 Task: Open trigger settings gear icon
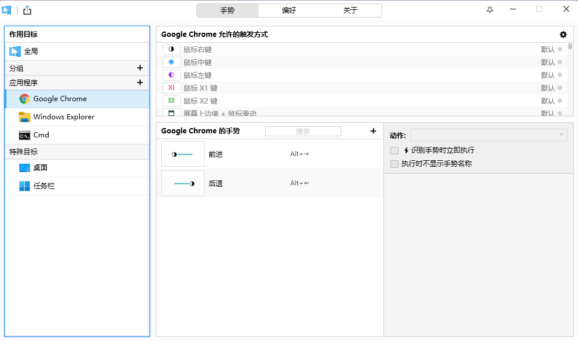[563, 35]
